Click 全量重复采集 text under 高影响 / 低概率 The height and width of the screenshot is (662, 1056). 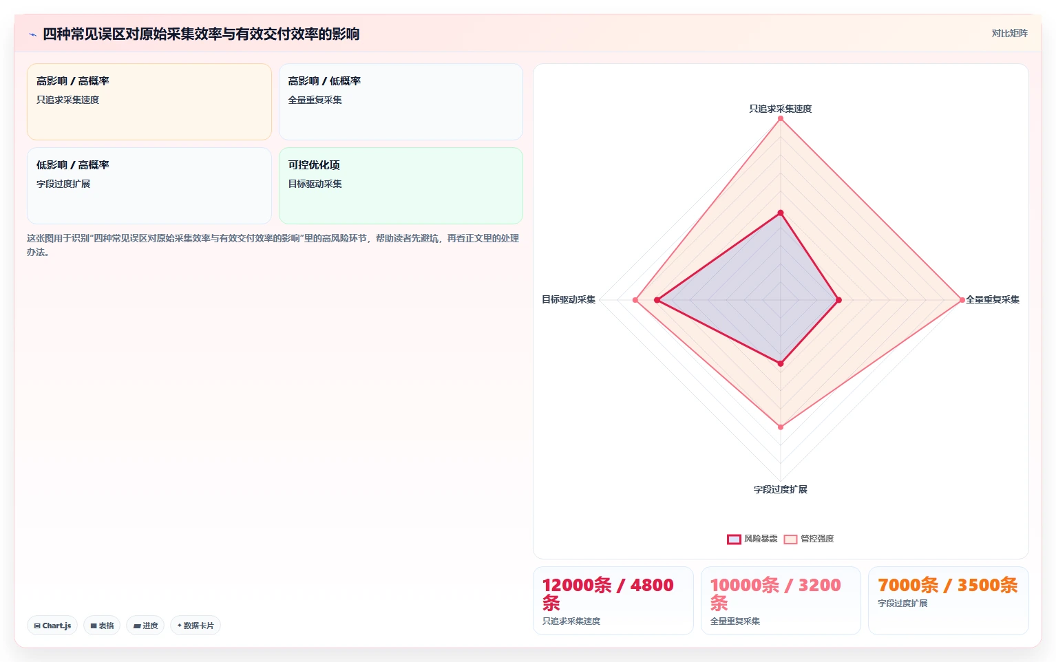[x=315, y=100]
